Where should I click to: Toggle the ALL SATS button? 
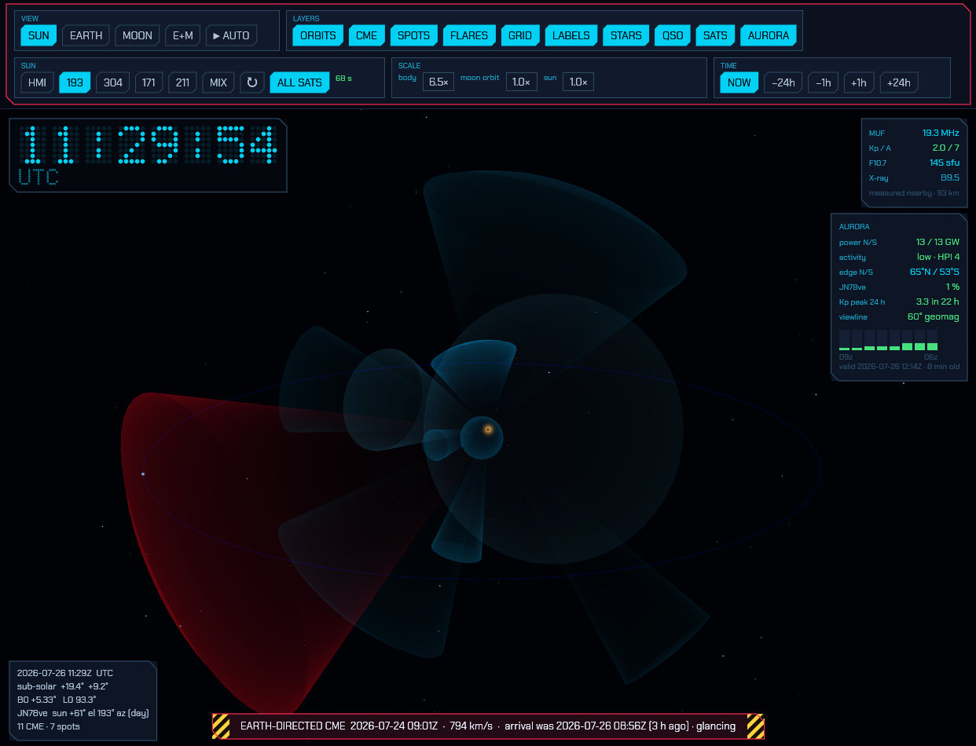tap(299, 82)
